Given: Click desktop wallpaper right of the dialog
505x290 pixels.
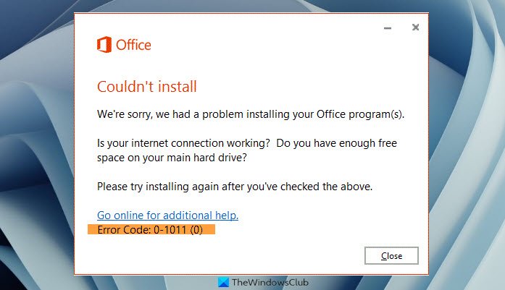Looking at the screenshot, I should 467,145.
